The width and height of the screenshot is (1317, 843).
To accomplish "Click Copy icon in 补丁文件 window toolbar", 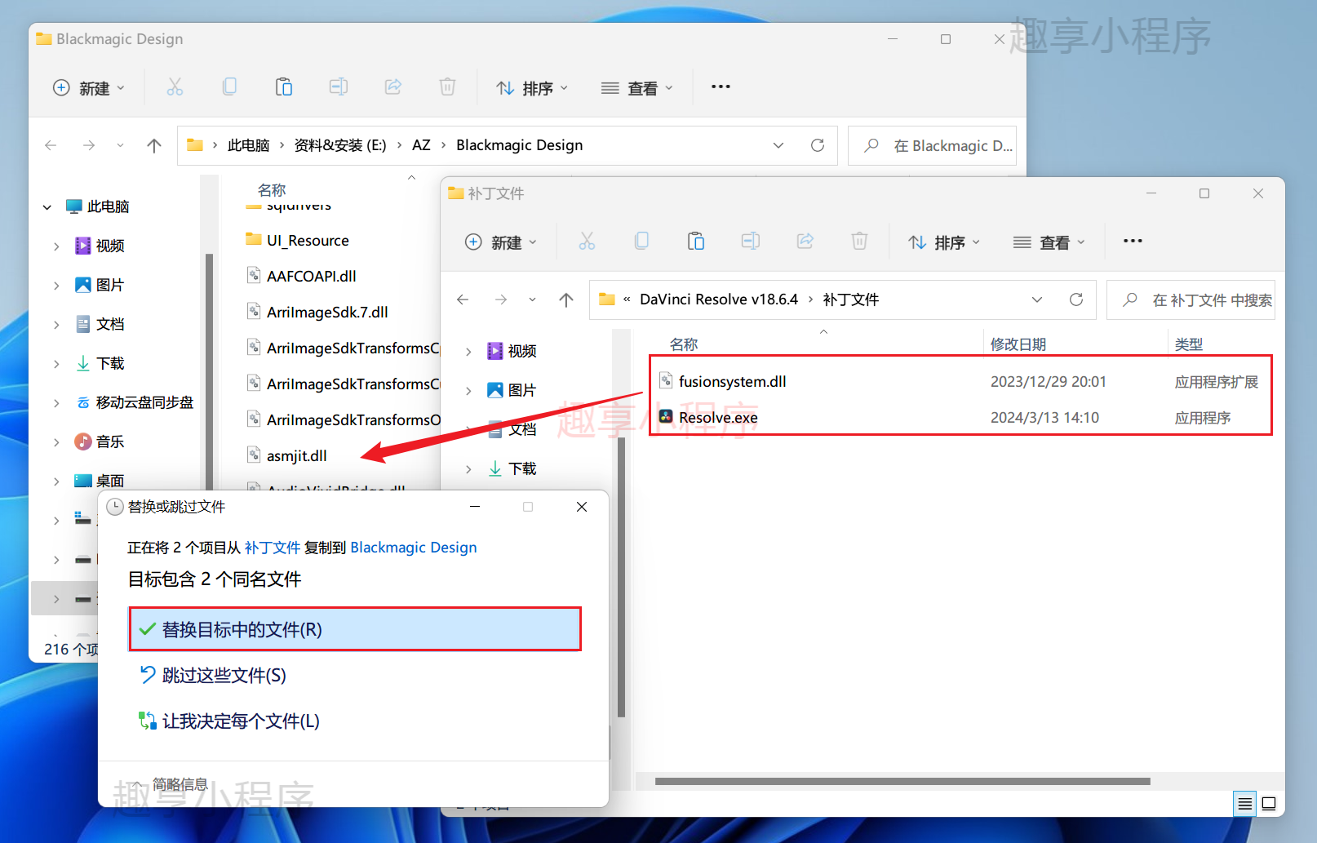I will [x=642, y=241].
